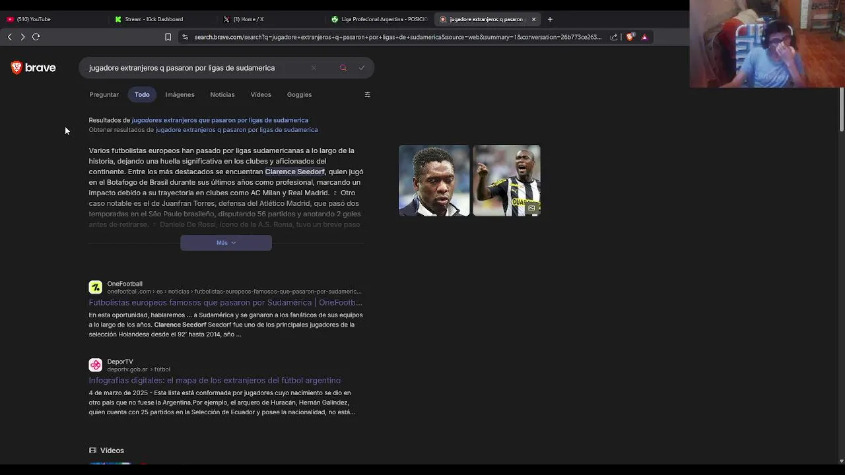Click the DeporTV site favicon
Viewport: 845px width, 475px height.
coord(96,365)
